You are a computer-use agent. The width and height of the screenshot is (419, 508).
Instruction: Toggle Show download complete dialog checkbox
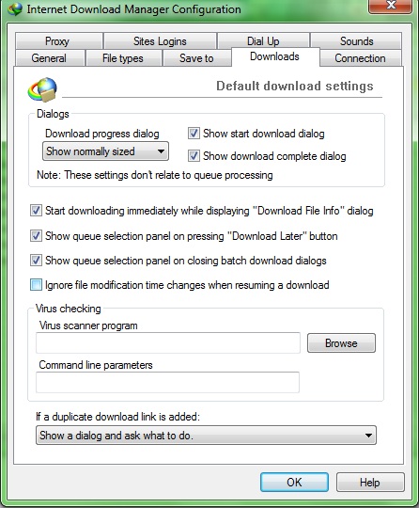(x=194, y=156)
